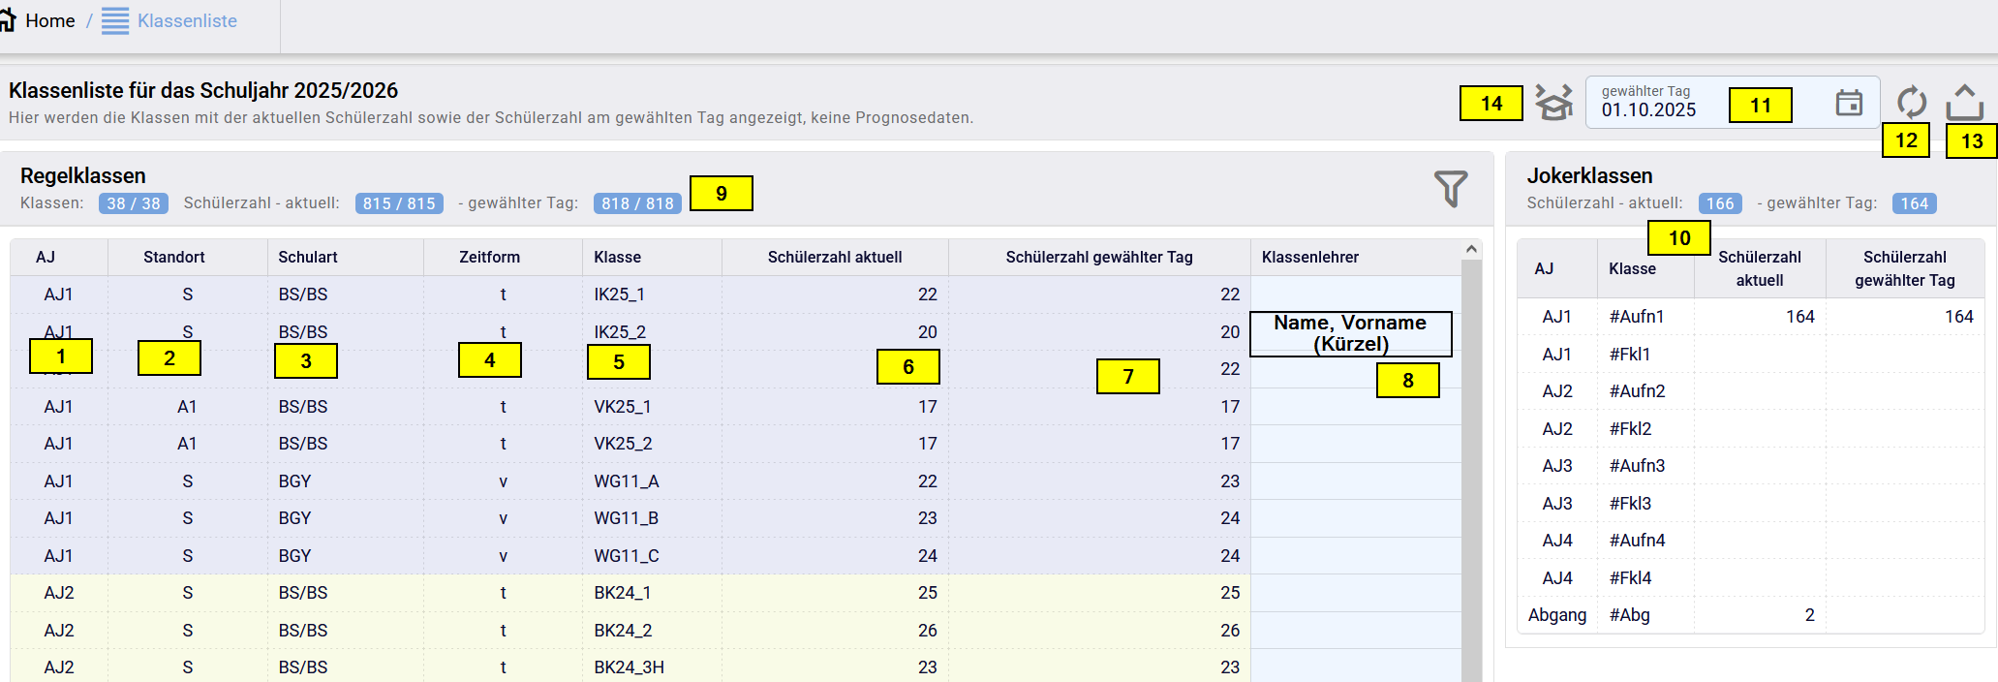Viewport: 1998px width, 682px height.
Task: Click the Klassenliste list icon in breadcrumb
Action: pyautogui.click(x=115, y=21)
